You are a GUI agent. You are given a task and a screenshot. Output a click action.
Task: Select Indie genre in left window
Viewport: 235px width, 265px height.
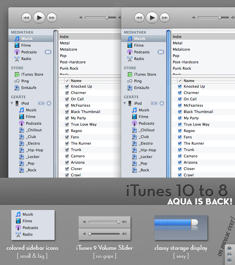pyautogui.click(x=90, y=37)
